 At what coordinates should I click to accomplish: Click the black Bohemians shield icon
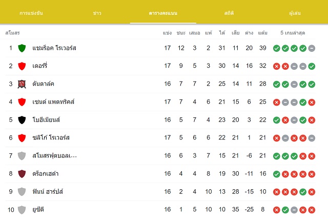click(22, 120)
